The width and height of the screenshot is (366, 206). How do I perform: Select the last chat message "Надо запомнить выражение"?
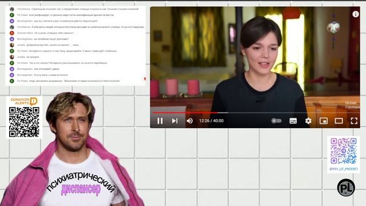74,81
